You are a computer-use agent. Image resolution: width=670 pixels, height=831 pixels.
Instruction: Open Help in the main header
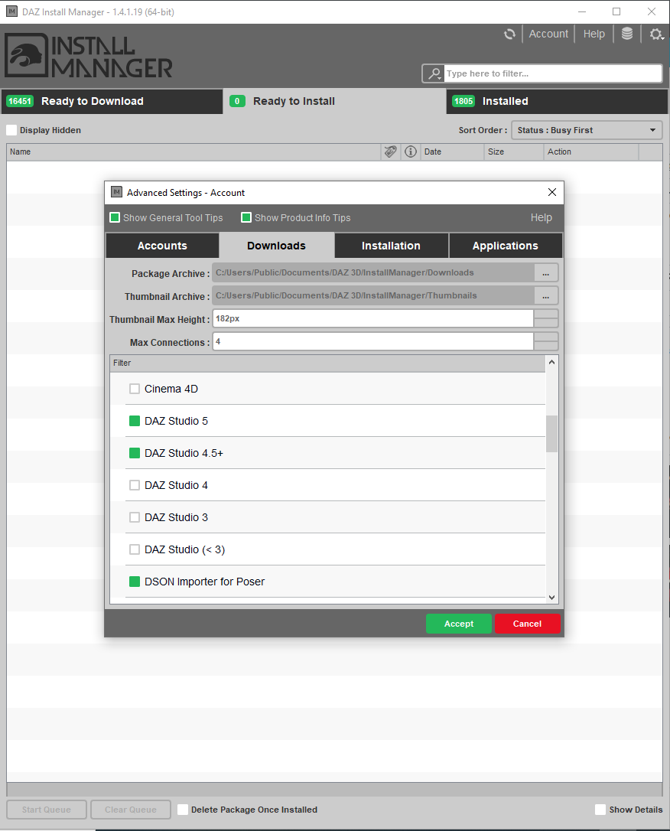pyautogui.click(x=594, y=34)
